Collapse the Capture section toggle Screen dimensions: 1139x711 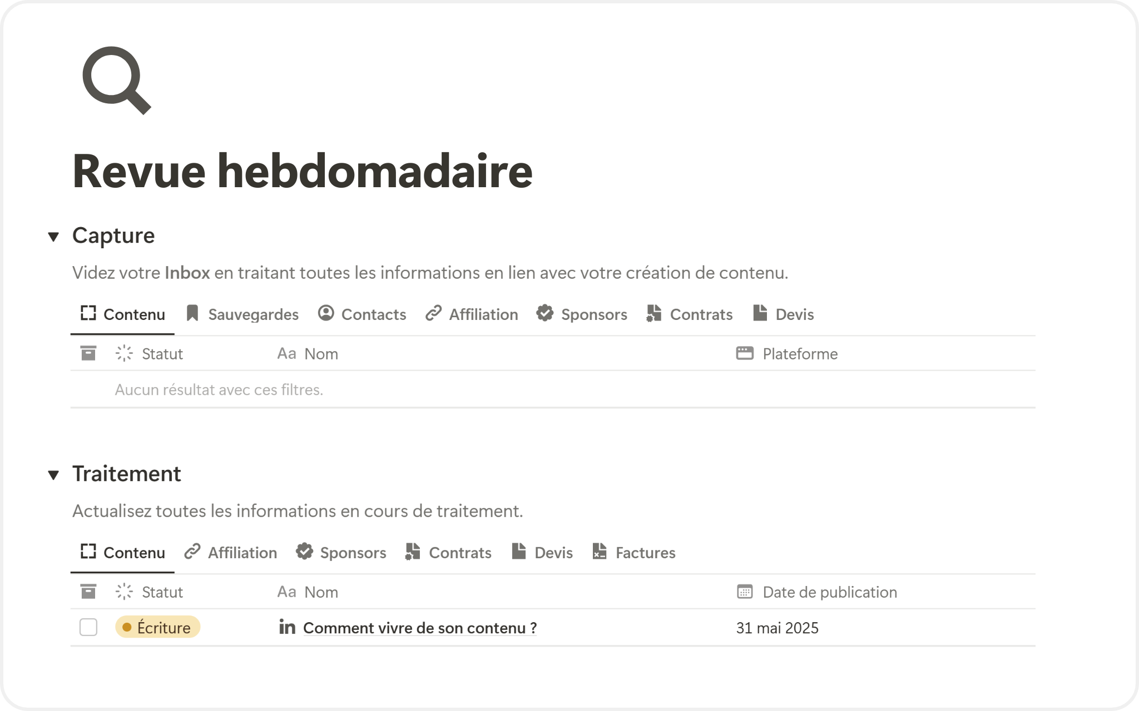pyautogui.click(x=53, y=237)
